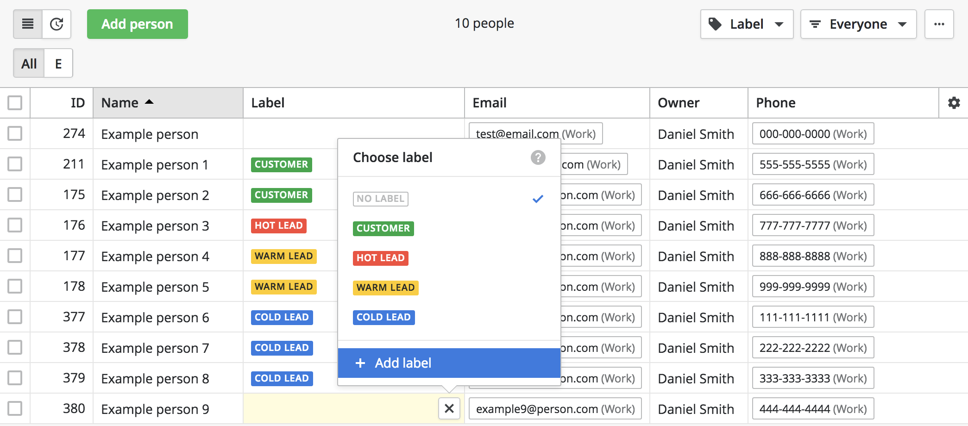Click the sort arrow on Name column
Viewport: 968px width, 426px height.
click(149, 102)
